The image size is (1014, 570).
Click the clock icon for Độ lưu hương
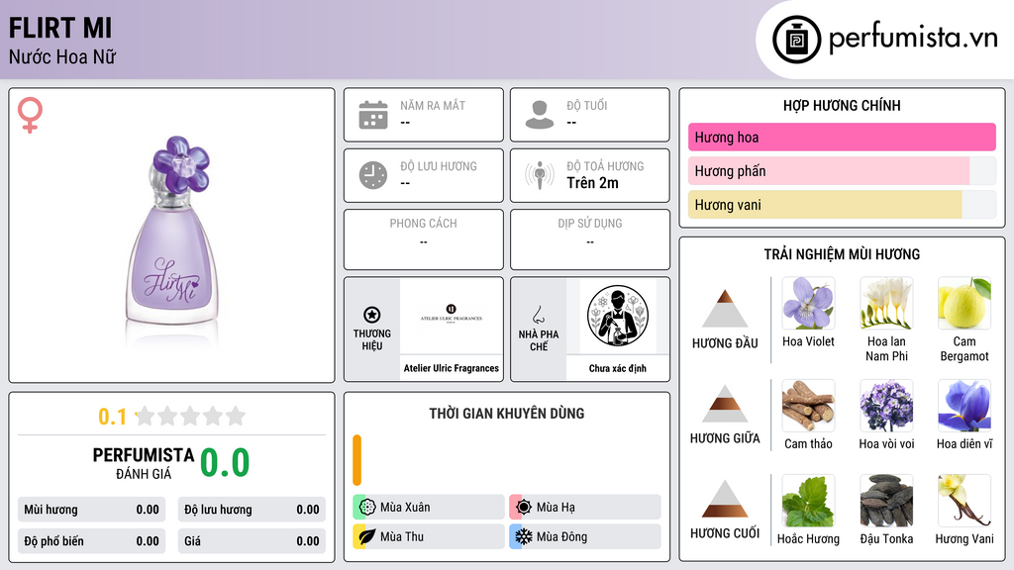point(373,175)
